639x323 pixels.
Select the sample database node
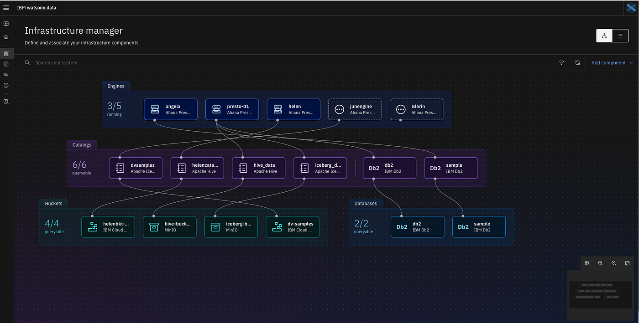[479, 227]
